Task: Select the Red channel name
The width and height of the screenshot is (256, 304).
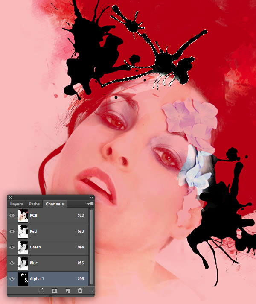Action: [x=33, y=231]
